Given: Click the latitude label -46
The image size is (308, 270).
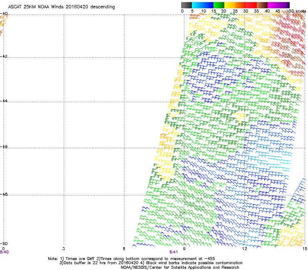Looking at the screenshot, I should click(4, 147).
